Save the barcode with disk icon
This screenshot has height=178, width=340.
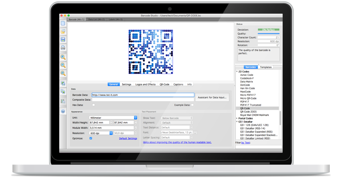(63, 40)
